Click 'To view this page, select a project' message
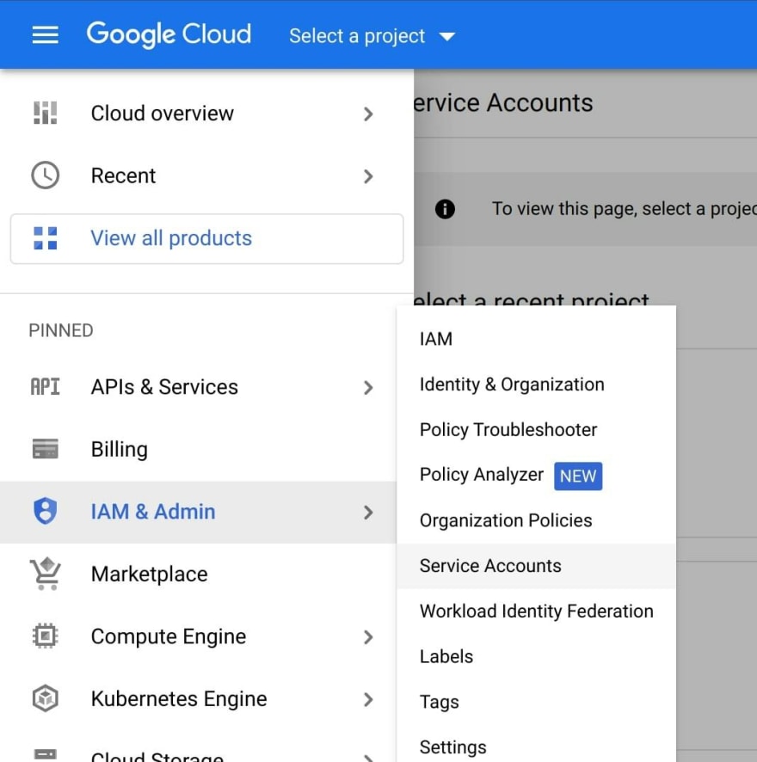The image size is (757, 762). click(625, 209)
